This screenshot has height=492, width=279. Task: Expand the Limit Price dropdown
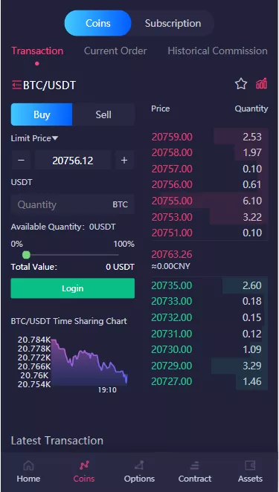coord(34,138)
